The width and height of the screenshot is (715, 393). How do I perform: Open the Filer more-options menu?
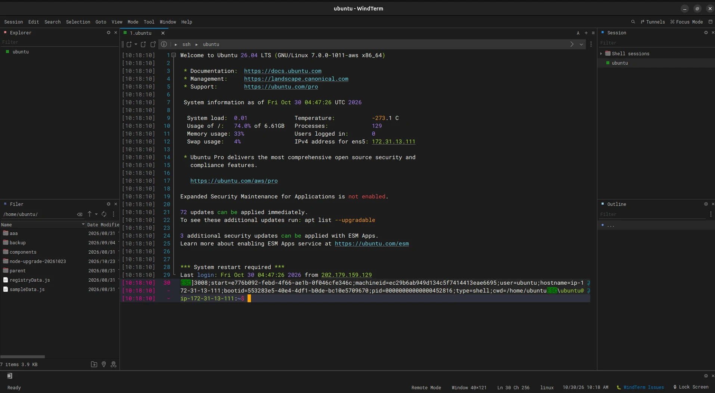tap(114, 214)
